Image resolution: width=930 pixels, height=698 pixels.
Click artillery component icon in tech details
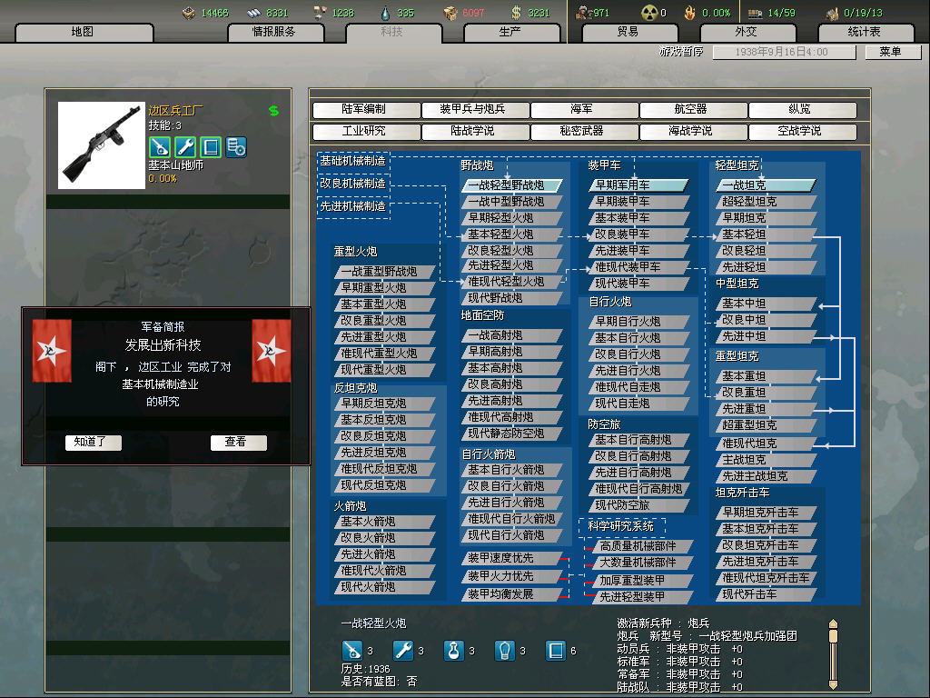click(x=352, y=651)
